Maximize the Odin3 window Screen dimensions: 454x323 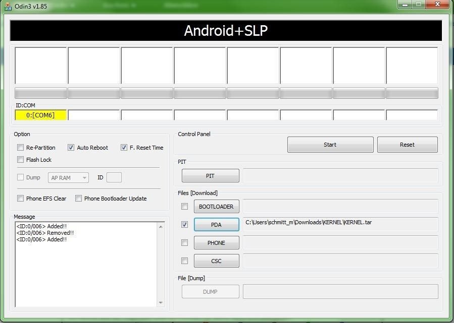pos(418,5)
